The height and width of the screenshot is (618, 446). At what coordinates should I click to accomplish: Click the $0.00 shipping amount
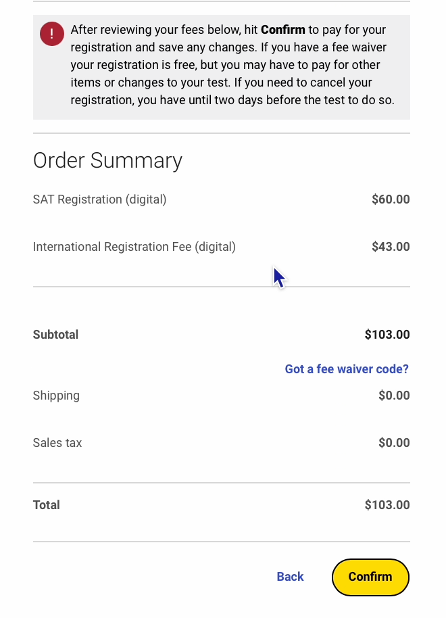click(x=394, y=396)
